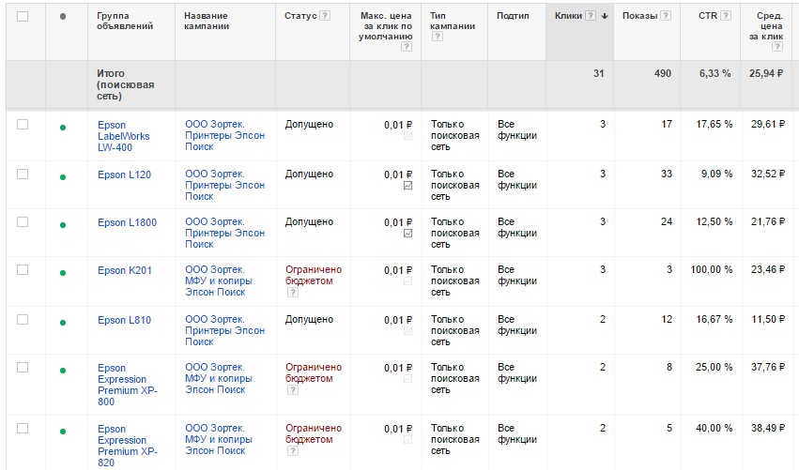Click bid icon under Epson K201 price

pos(407,281)
